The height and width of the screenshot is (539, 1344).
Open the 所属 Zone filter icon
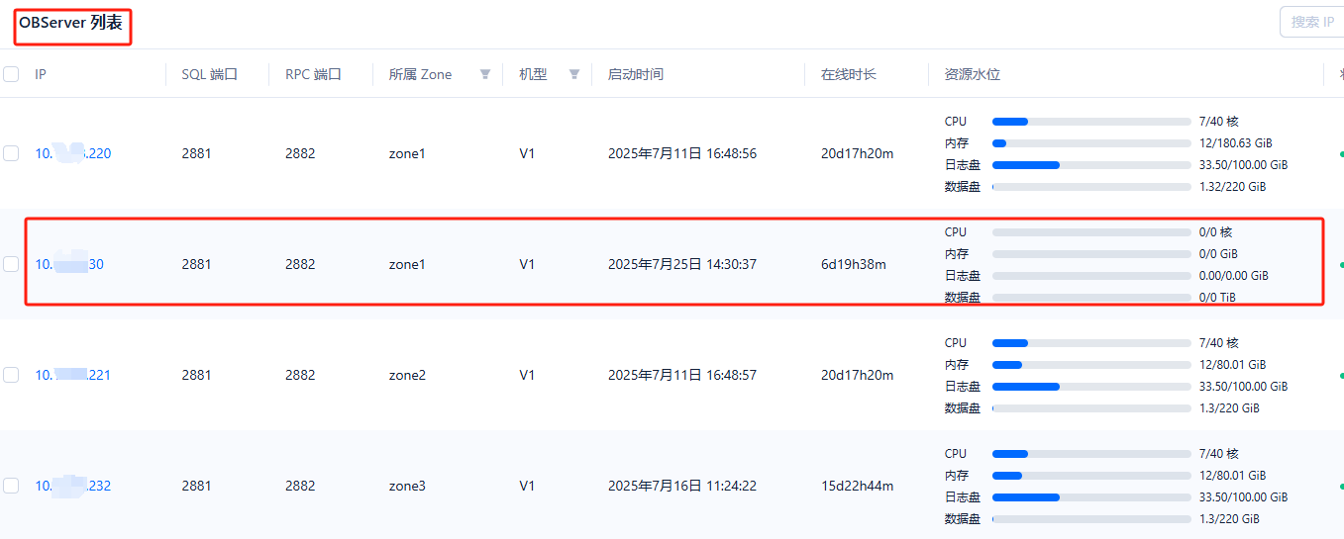pyautogui.click(x=485, y=74)
